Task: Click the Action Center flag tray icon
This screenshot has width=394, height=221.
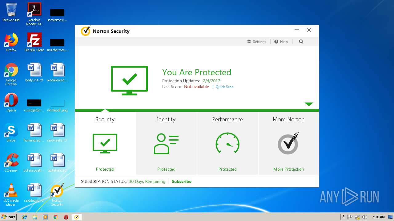Action: [350, 217]
